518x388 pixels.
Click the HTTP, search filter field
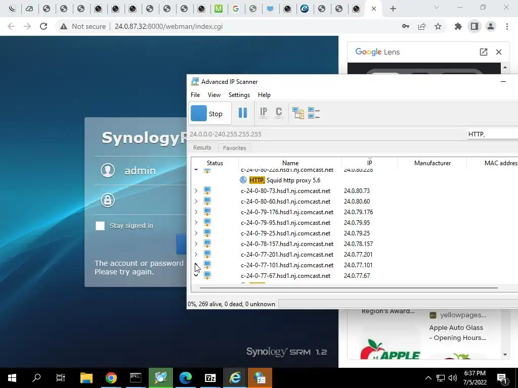pyautogui.click(x=492, y=134)
